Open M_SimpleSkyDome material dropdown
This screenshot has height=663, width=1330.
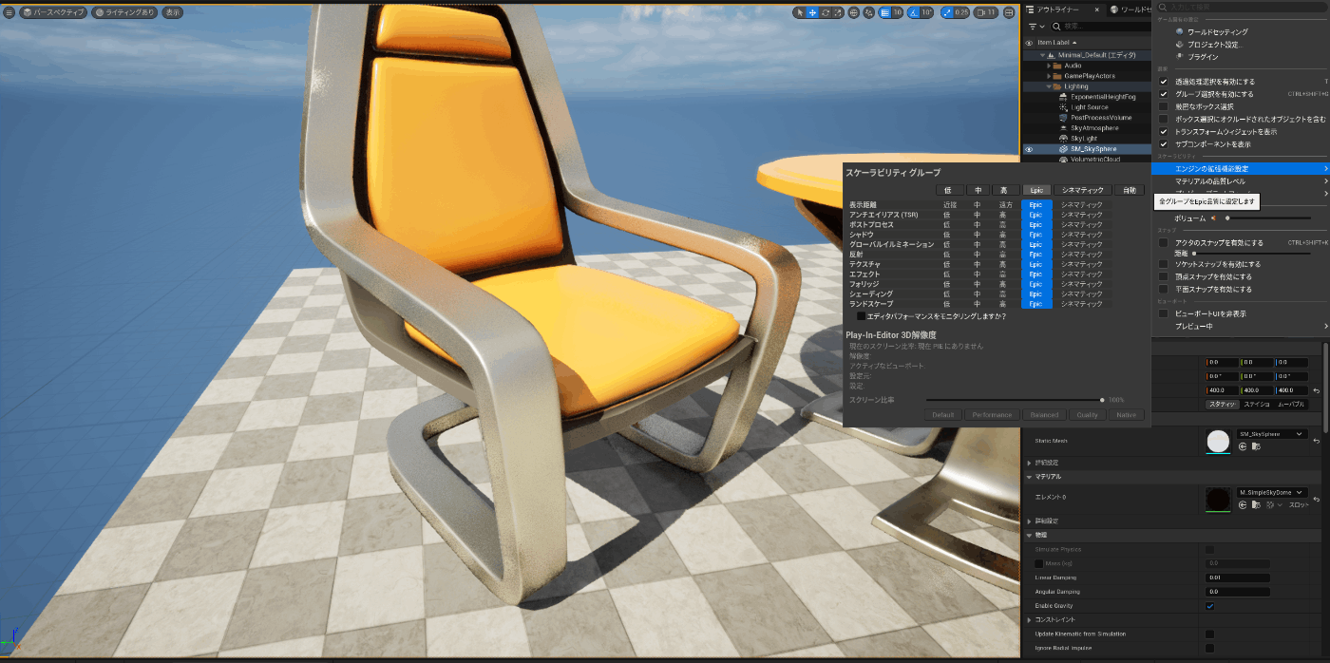(1273, 492)
